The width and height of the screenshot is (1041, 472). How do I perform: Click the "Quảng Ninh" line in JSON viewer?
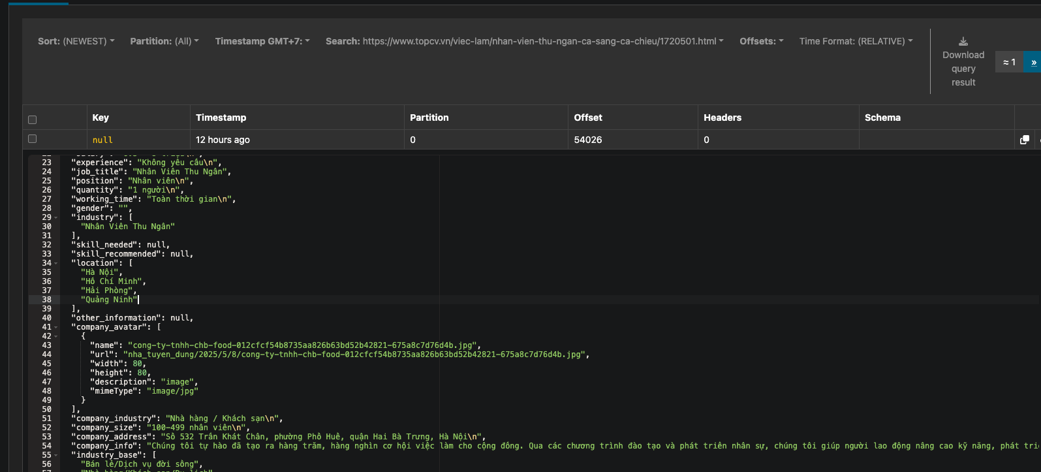[110, 300]
